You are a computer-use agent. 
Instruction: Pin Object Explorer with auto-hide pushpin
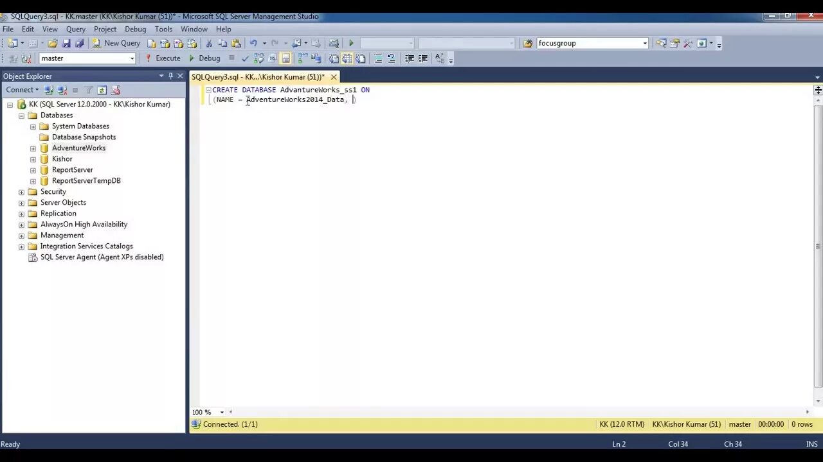click(171, 76)
